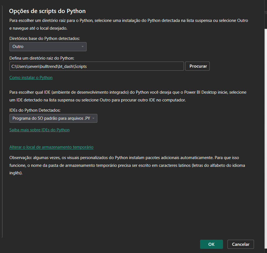The height and width of the screenshot is (253, 267).
Task: Confirm settings with the OK button
Action: 211,244
